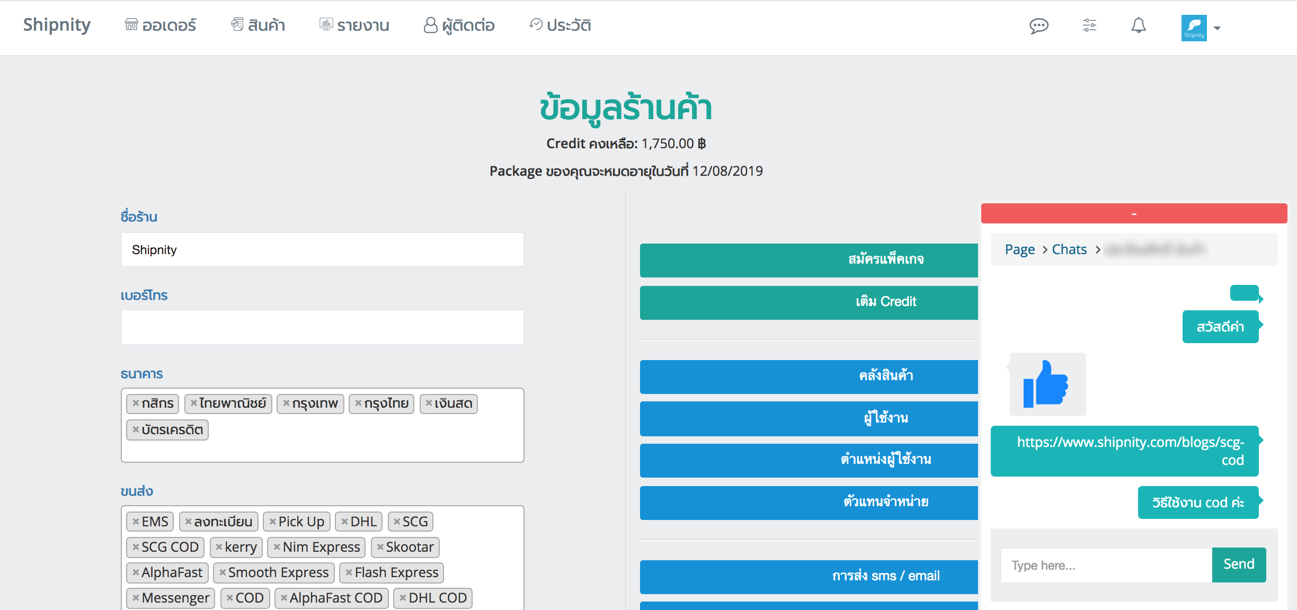Screen dimensions: 1297x610
Task: Remove the บัตรเครดิต payment tag
Action: [x=136, y=429]
